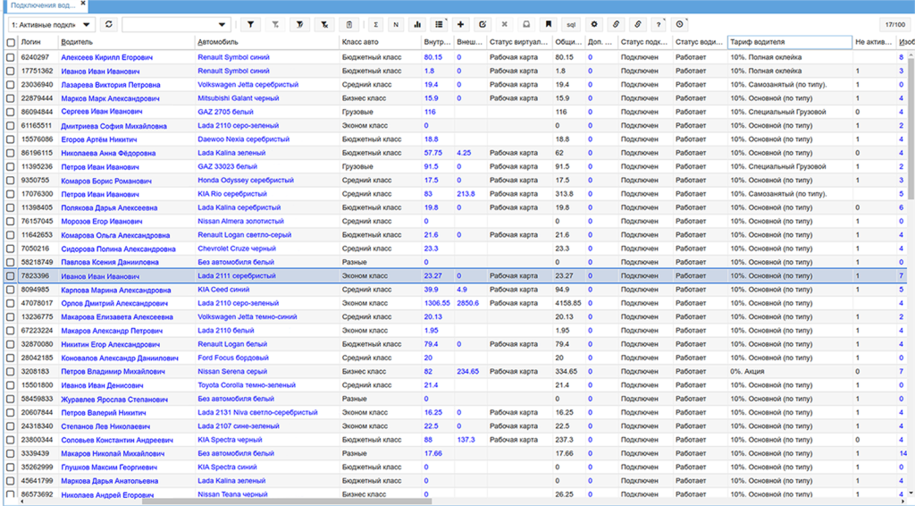The image size is (915, 506).
Task: Click the list view icon
Action: click(x=439, y=24)
